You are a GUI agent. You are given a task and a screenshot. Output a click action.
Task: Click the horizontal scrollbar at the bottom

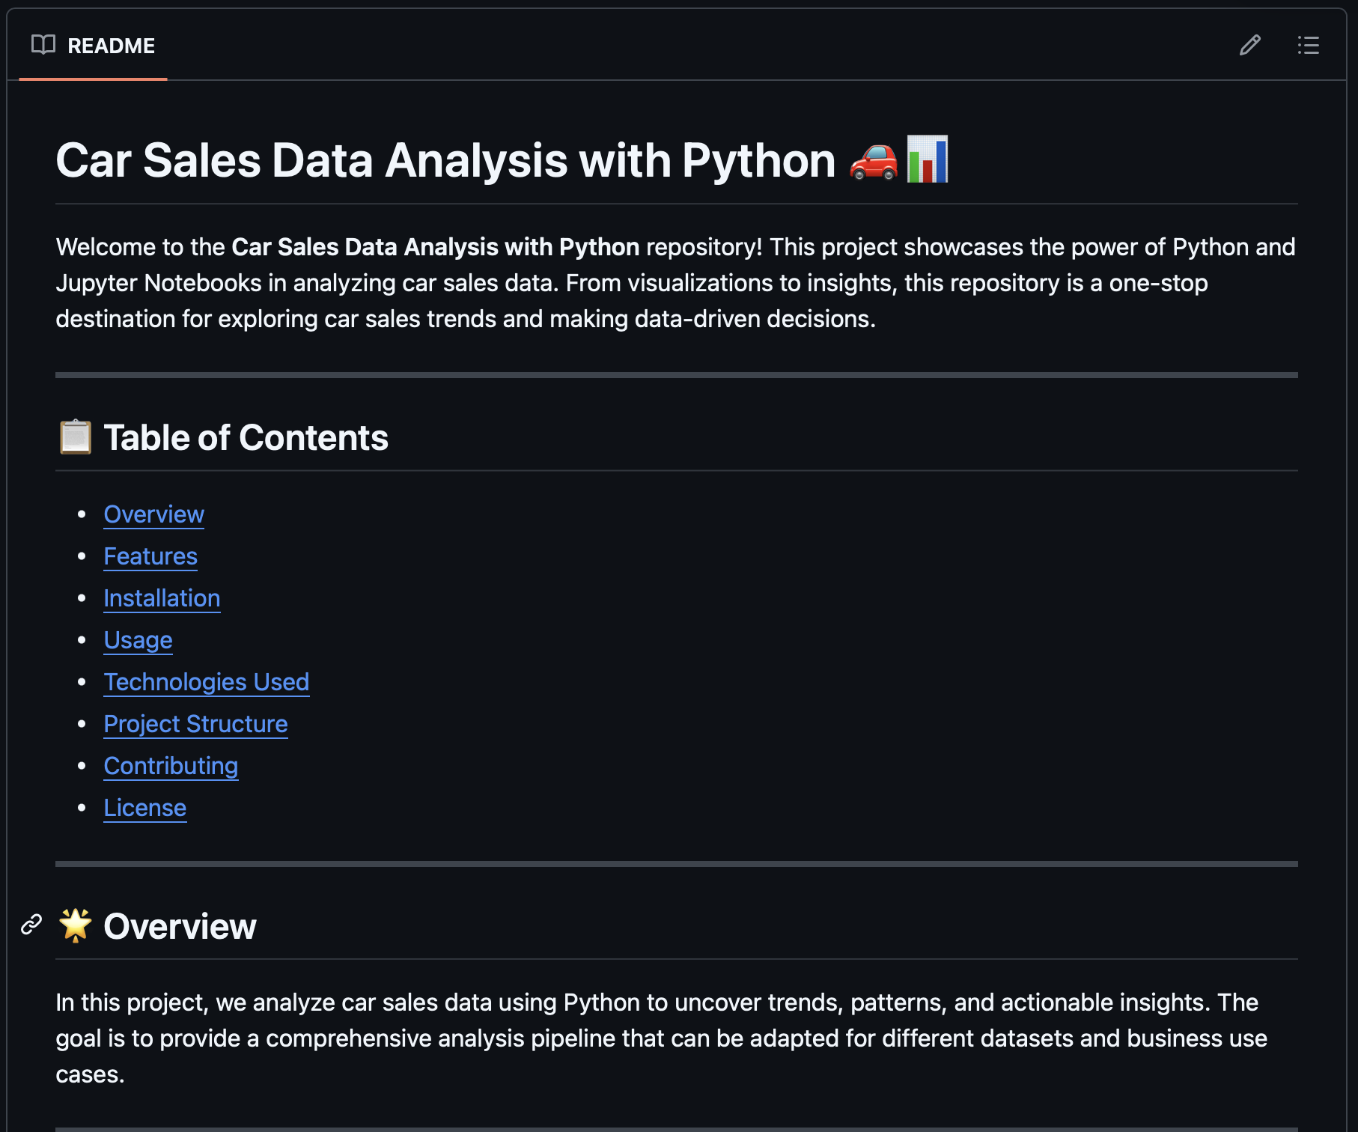(x=674, y=1127)
